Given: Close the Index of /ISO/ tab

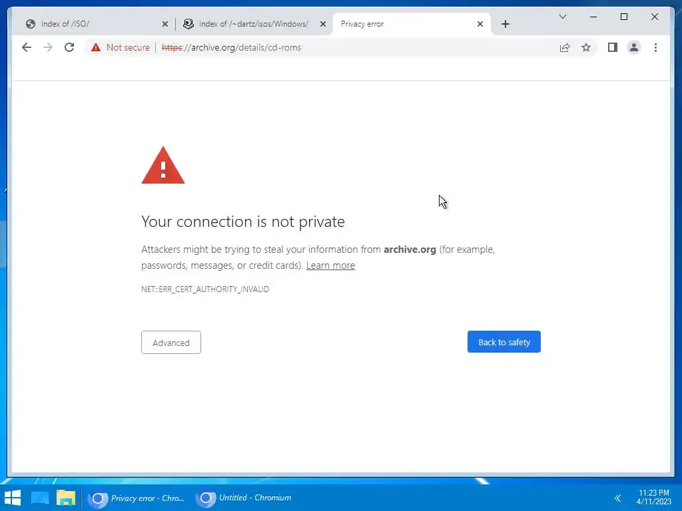Looking at the screenshot, I should [165, 24].
